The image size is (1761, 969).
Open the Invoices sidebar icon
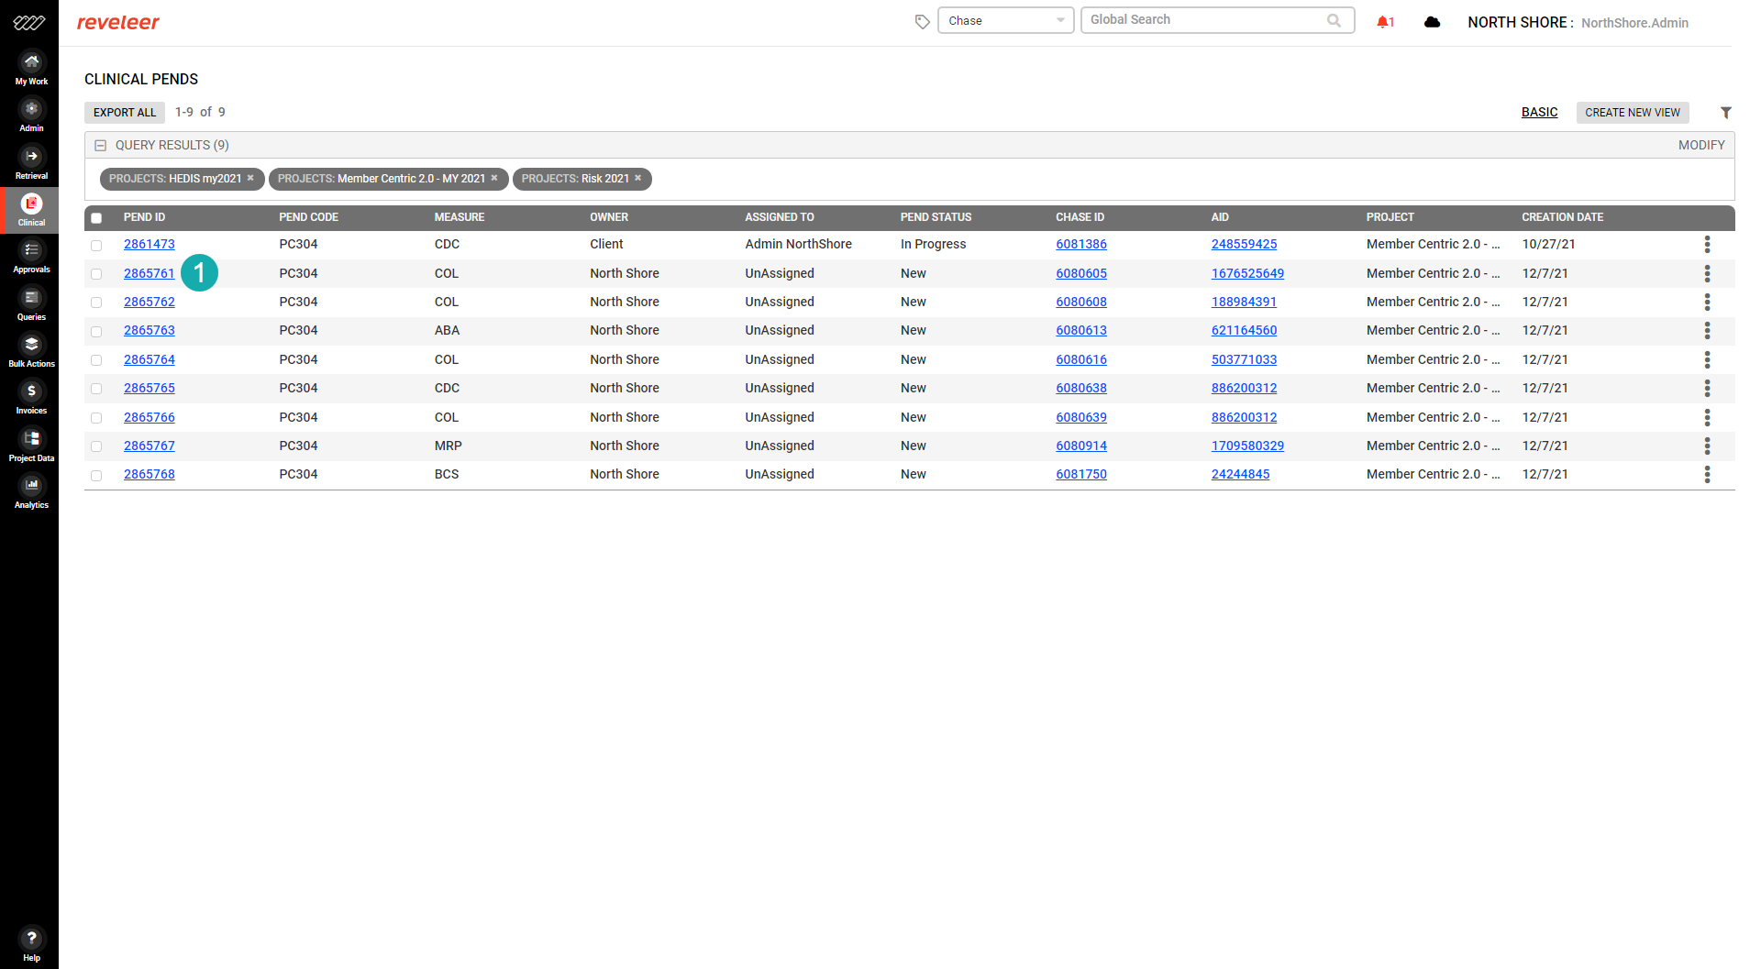[x=31, y=398]
